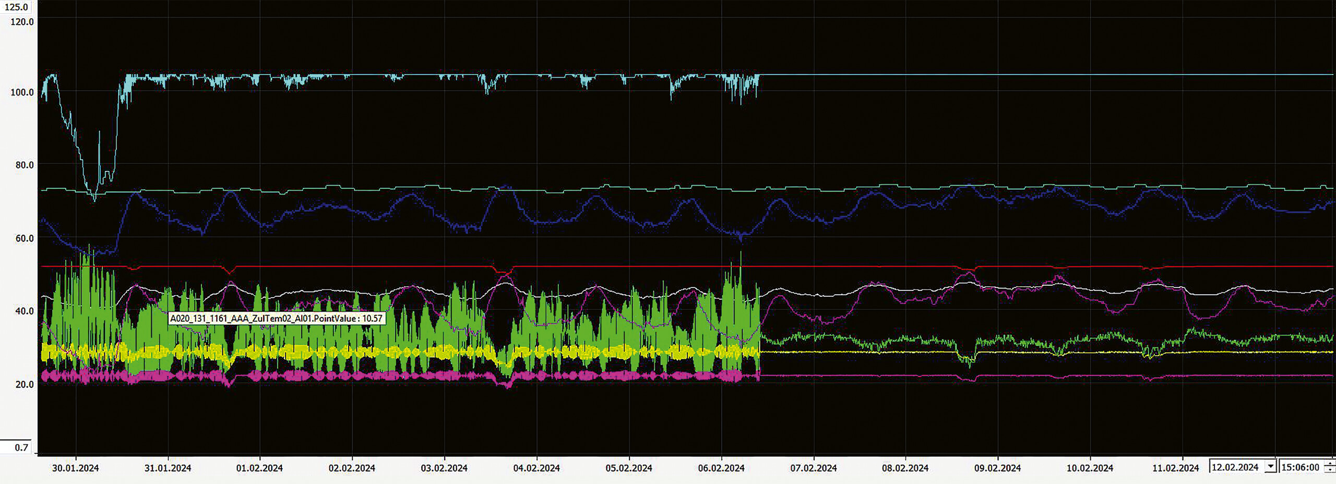Select the 07.02.2024 date on the axis
The image size is (1336, 484).
coord(813,468)
